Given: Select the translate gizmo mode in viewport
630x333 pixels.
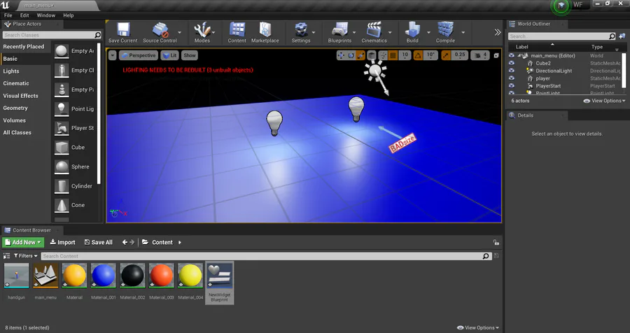Looking at the screenshot, I should (341, 55).
